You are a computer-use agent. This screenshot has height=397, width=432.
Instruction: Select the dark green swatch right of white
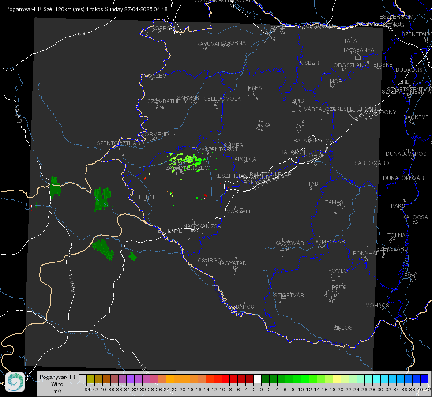pos(265,378)
